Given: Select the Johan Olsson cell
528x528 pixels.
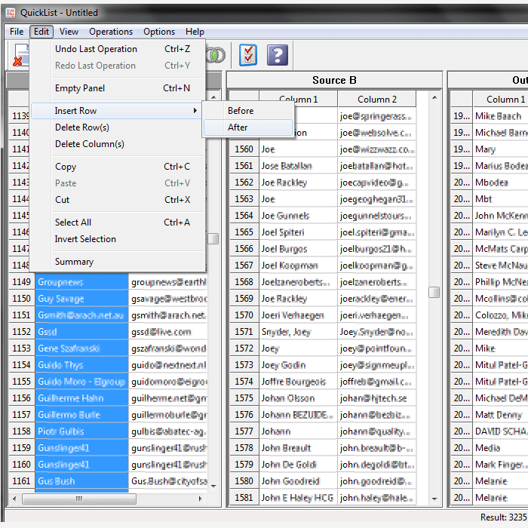Looking at the screenshot, I should coord(299,398).
